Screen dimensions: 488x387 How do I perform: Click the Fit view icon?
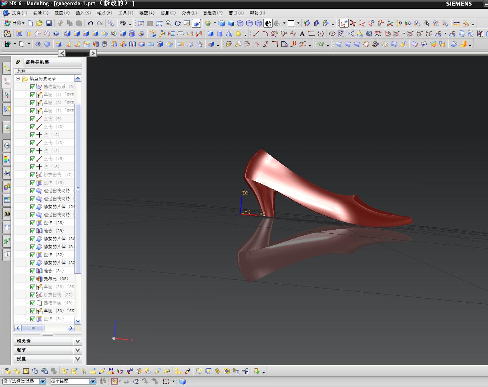coord(141,23)
